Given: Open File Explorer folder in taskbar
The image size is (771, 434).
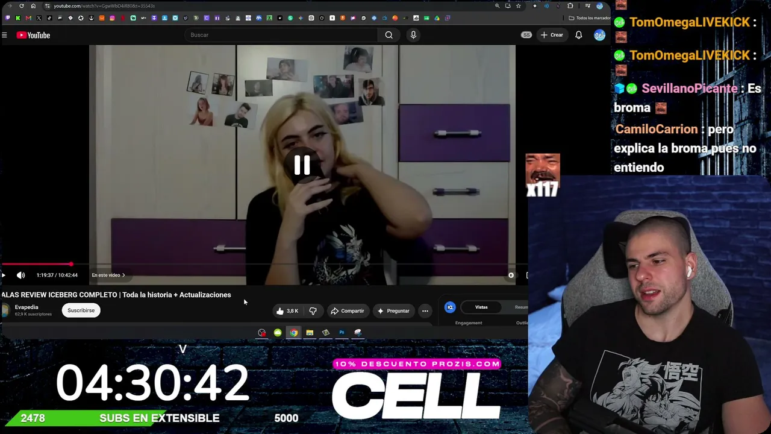Looking at the screenshot, I should coord(310,333).
